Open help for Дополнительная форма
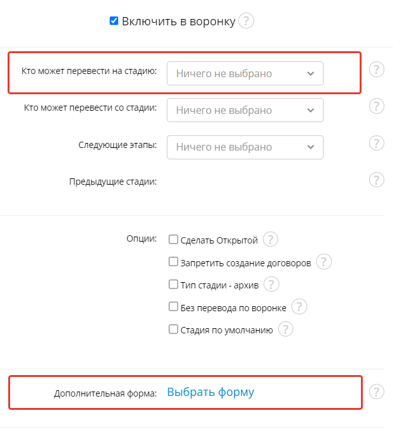Viewport: 402px width, 432px height. tap(376, 391)
